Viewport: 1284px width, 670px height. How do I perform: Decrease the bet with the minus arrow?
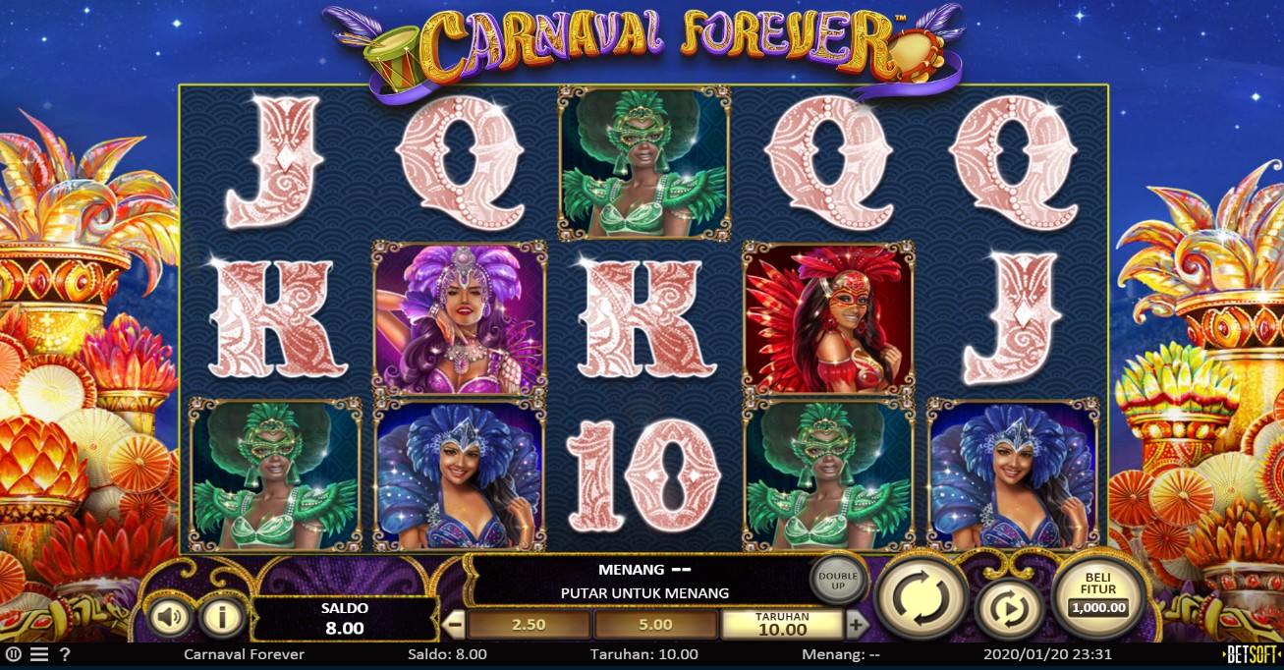point(455,624)
